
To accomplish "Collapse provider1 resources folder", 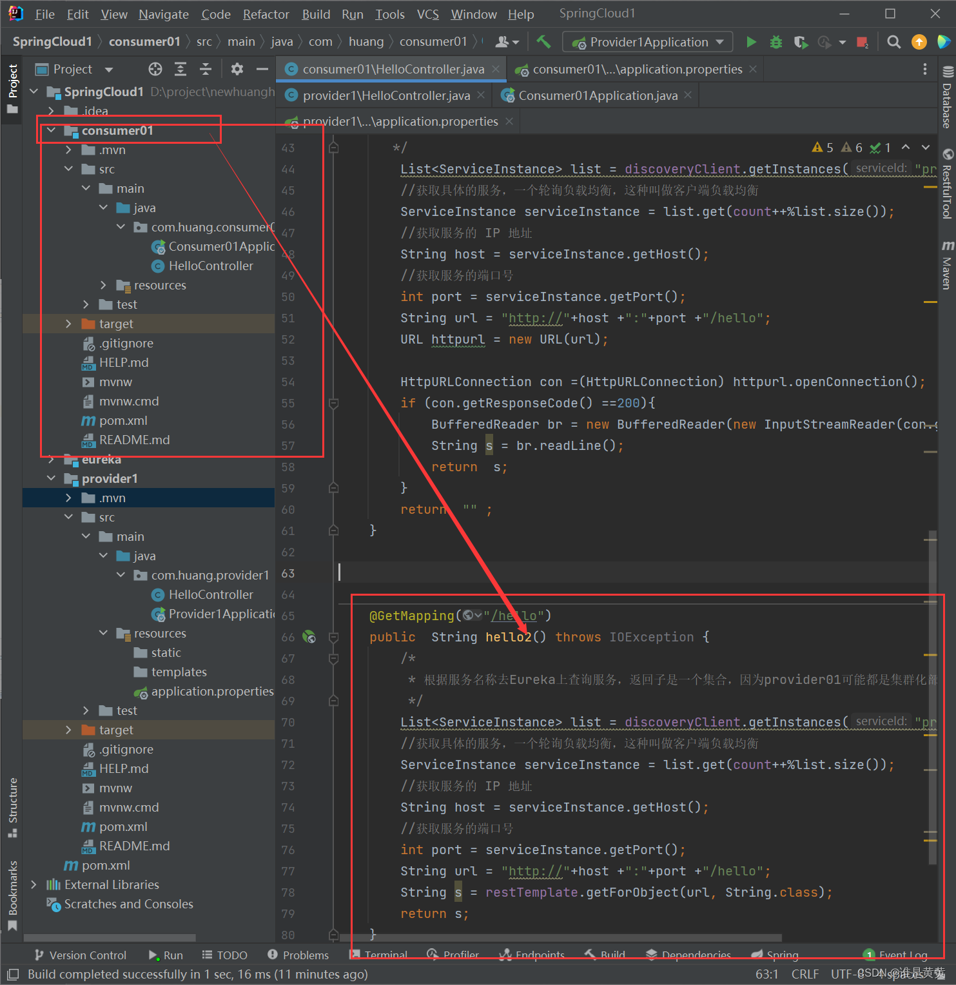I will click(103, 633).
